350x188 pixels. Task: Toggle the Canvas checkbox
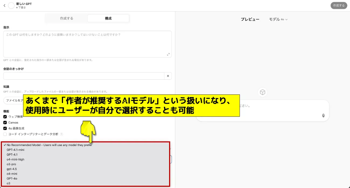click(x=5, y=123)
